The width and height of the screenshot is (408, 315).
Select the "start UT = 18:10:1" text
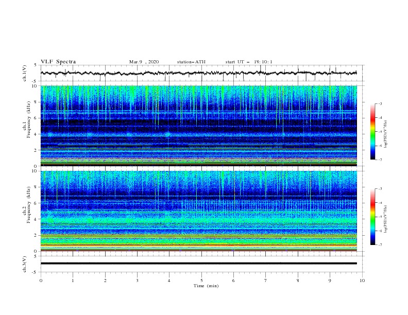point(249,62)
